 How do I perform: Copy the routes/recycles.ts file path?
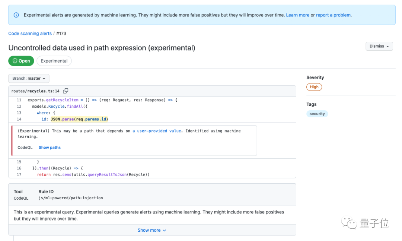[x=66, y=91]
